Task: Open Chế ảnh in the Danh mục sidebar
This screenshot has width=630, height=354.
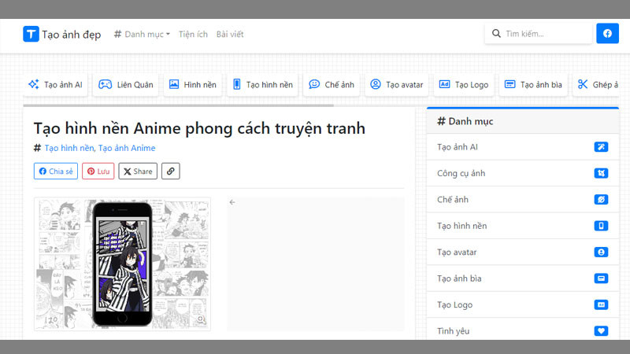Action: (523, 200)
